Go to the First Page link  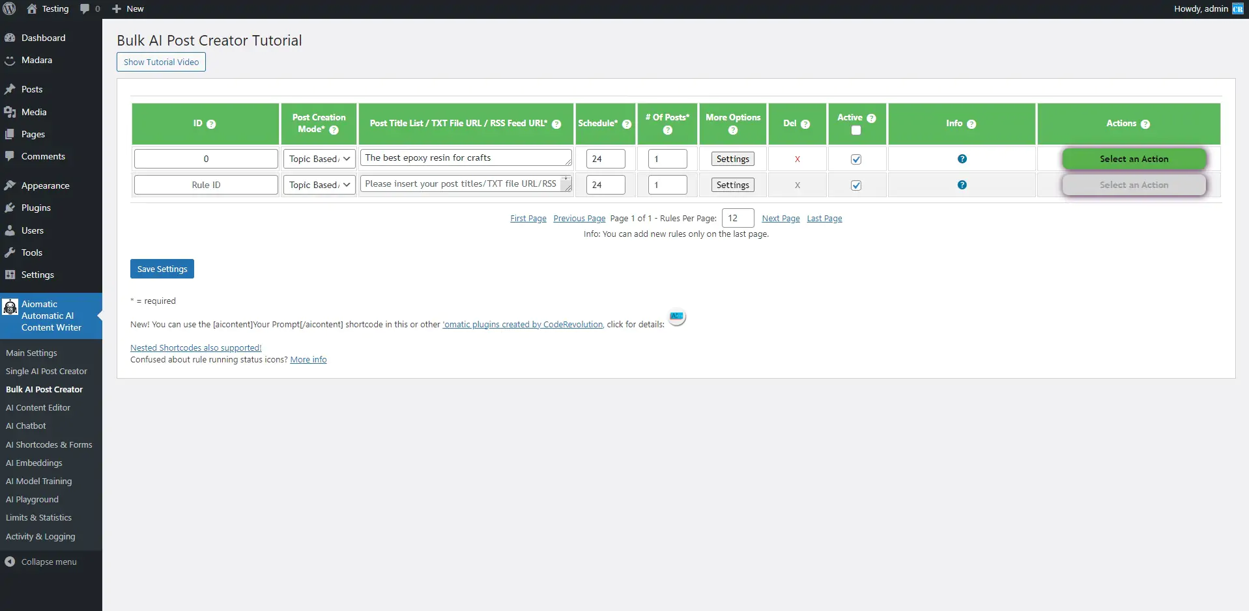pyautogui.click(x=528, y=219)
